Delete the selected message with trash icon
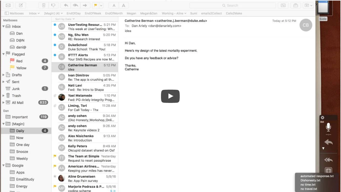 tap(44, 5)
